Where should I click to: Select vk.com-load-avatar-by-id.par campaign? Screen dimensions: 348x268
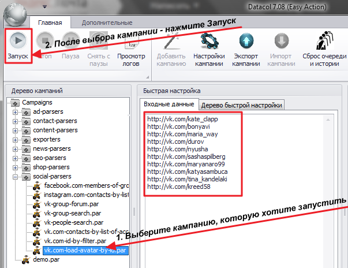pyautogui.click(x=85, y=251)
